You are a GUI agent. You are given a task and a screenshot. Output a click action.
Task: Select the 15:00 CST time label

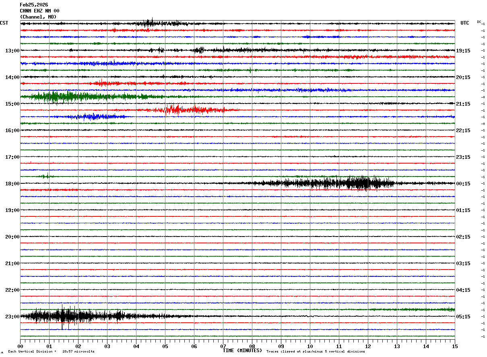[12, 104]
